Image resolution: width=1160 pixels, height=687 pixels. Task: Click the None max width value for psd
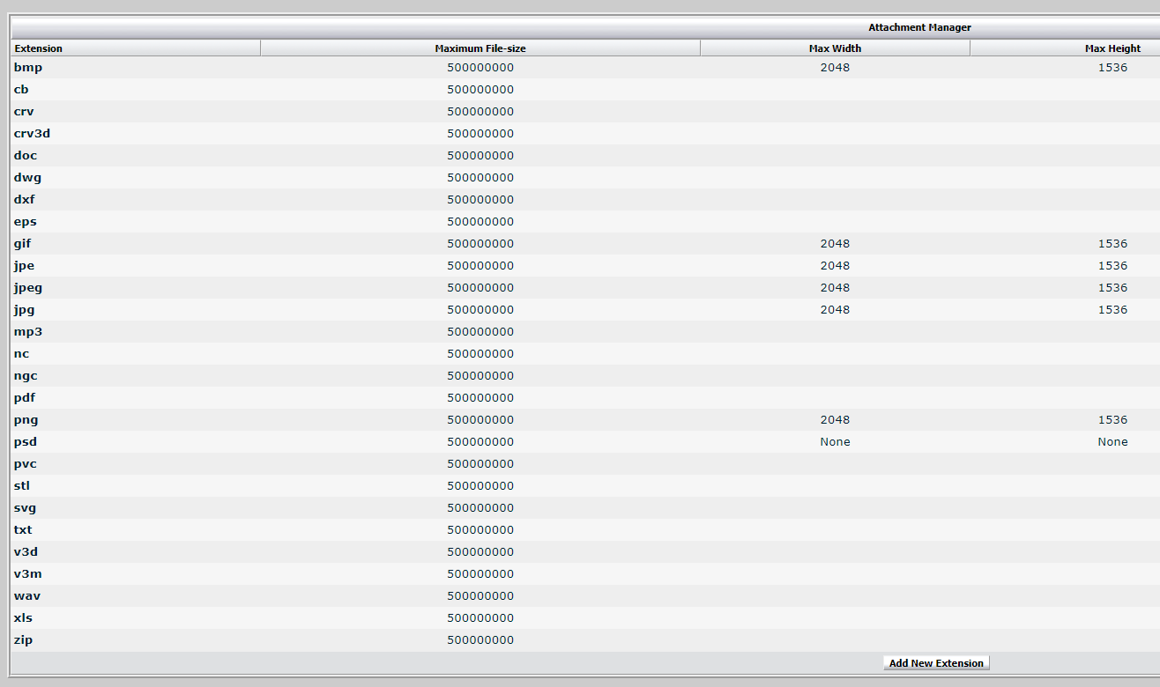point(835,442)
